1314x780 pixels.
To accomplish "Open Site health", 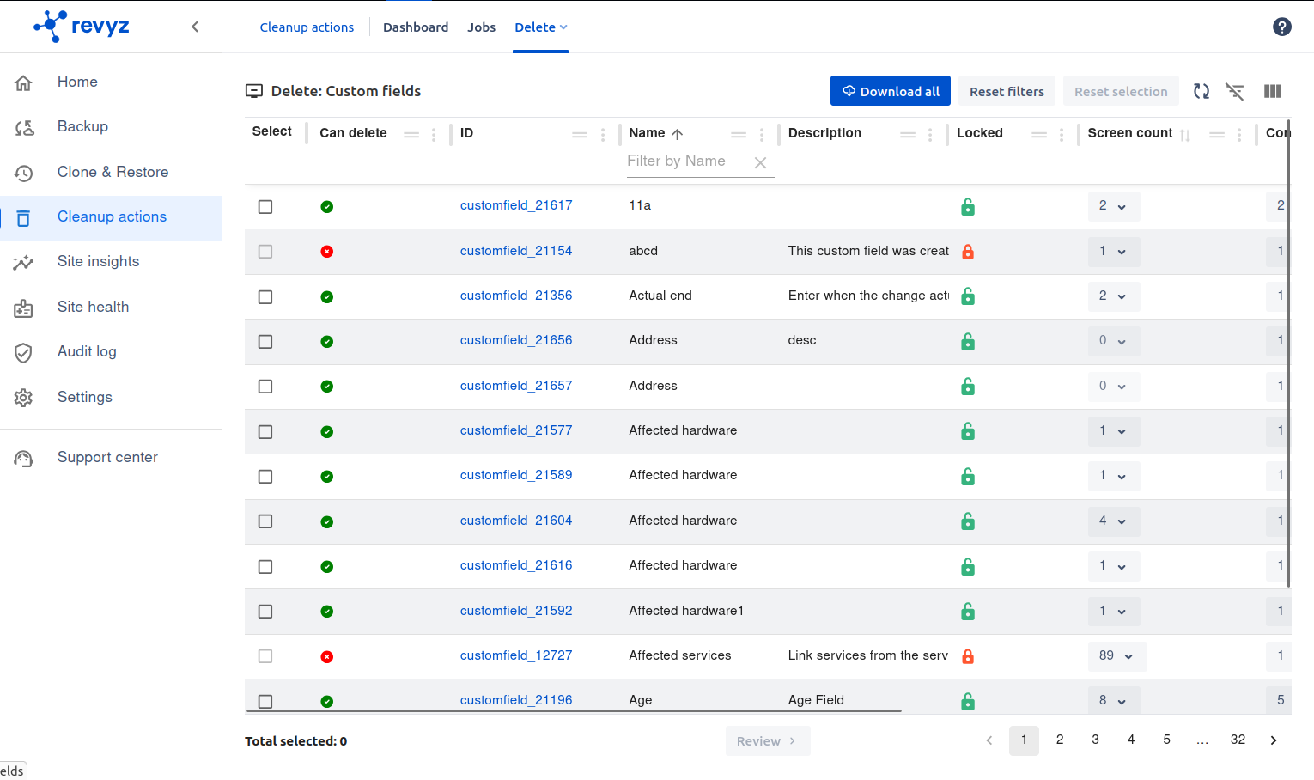I will [x=111, y=308].
